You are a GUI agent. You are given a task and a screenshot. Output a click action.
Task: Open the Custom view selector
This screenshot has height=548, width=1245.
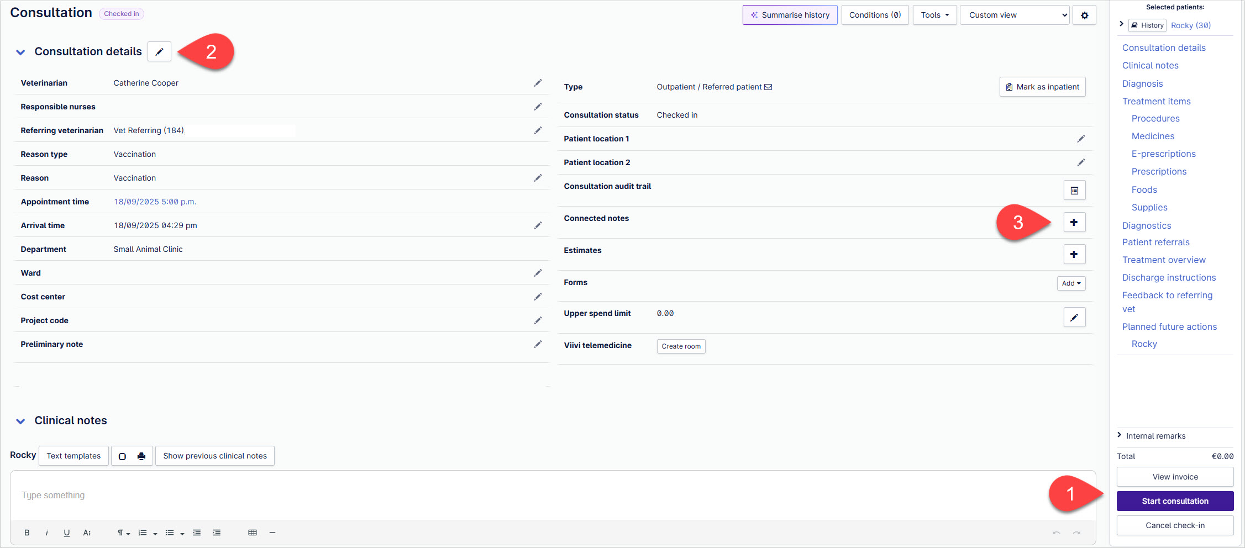coord(1015,15)
